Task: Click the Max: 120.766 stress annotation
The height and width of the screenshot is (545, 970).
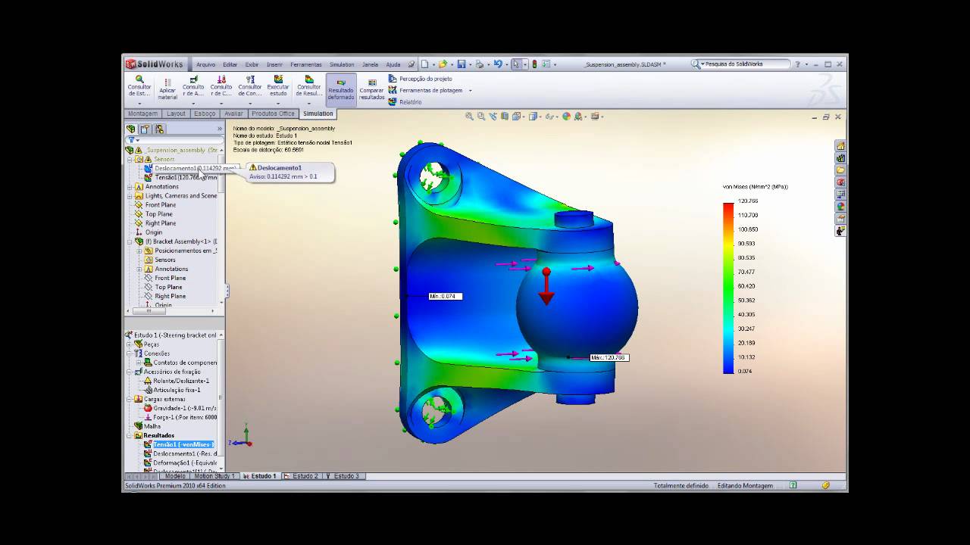Action: [609, 357]
